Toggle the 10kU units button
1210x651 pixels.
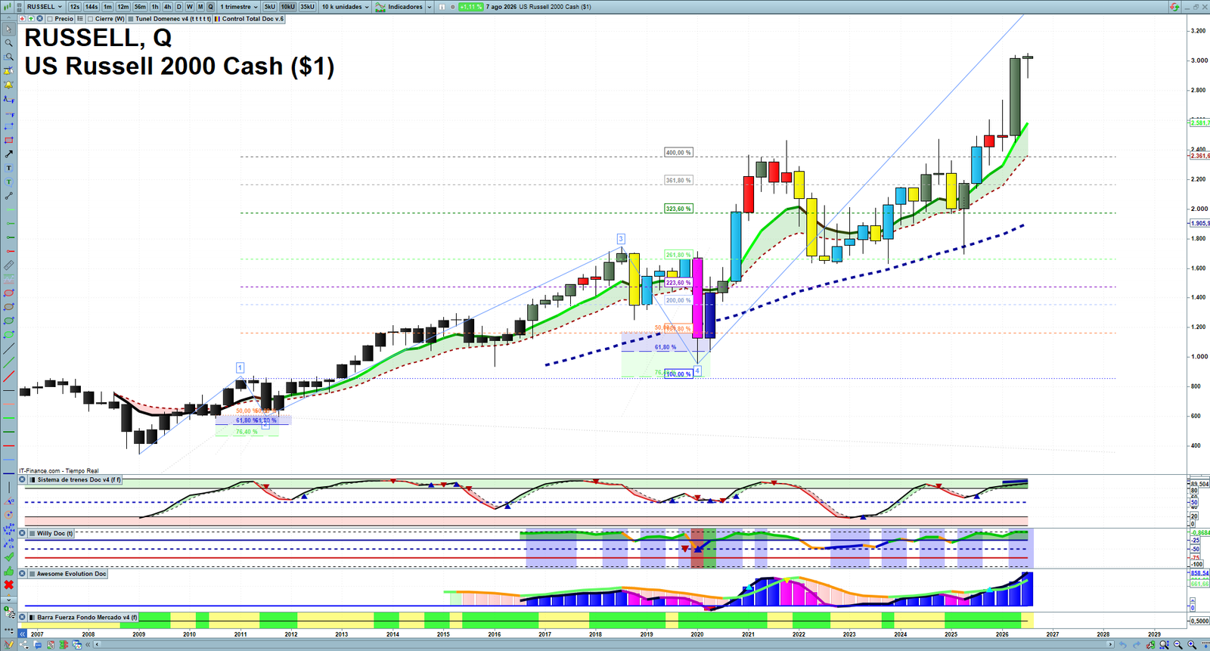(x=288, y=7)
